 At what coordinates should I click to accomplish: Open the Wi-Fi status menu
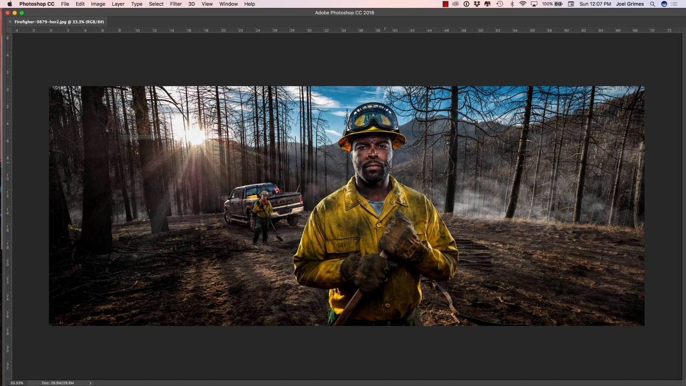(523, 4)
